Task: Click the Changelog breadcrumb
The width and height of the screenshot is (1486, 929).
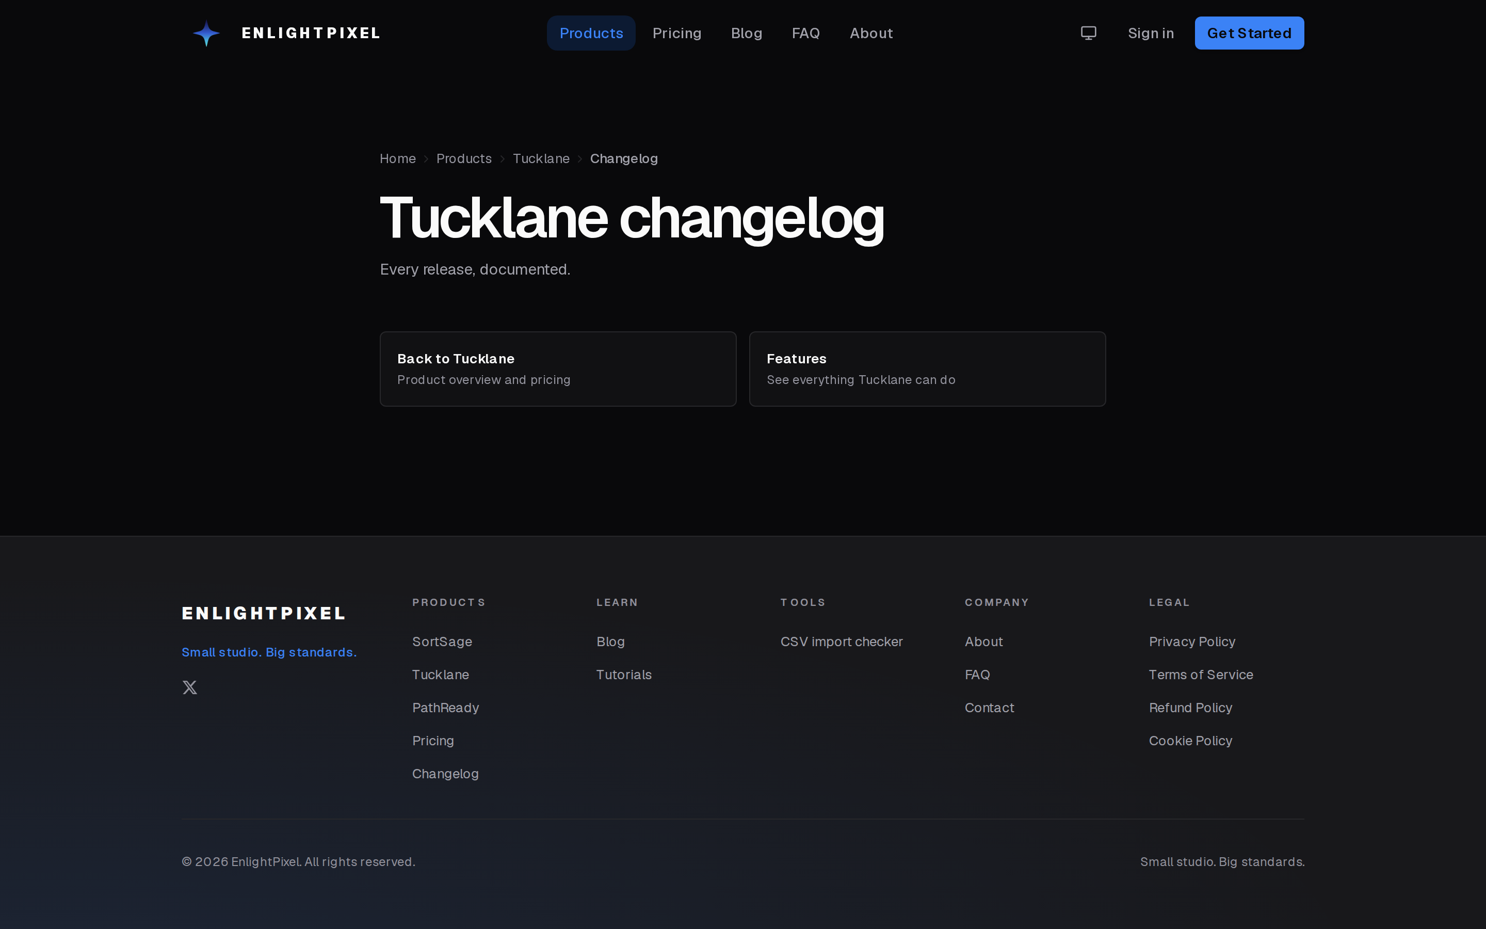Action: coord(624,158)
